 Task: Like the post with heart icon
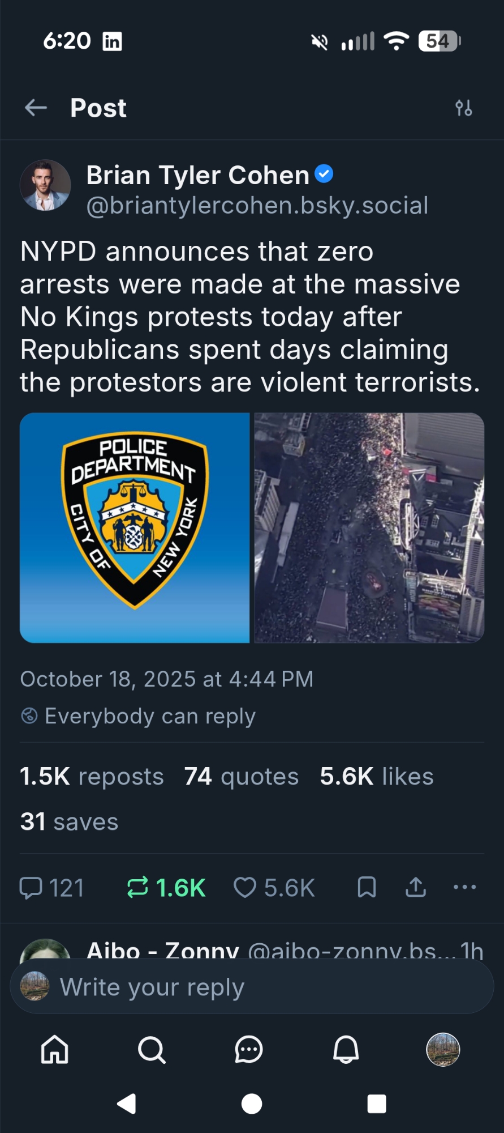pos(245,888)
